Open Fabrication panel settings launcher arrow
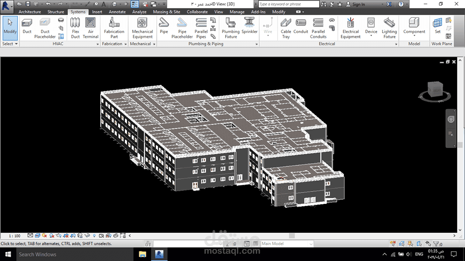The width and height of the screenshot is (465, 261). tap(125, 44)
